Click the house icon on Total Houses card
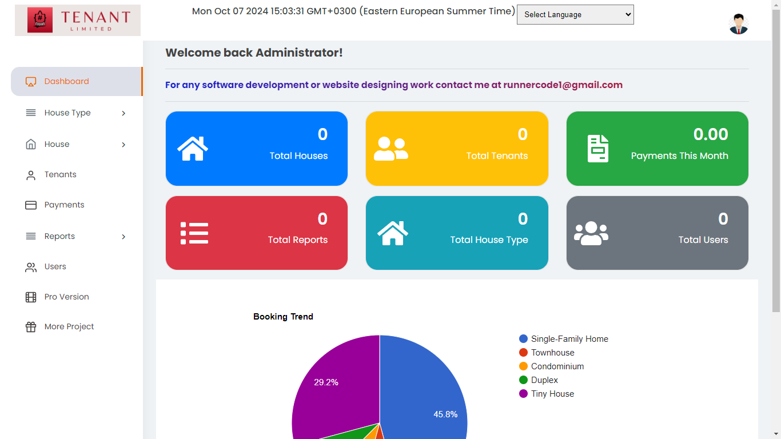Screen dimensions: 781x439 [x=193, y=149]
